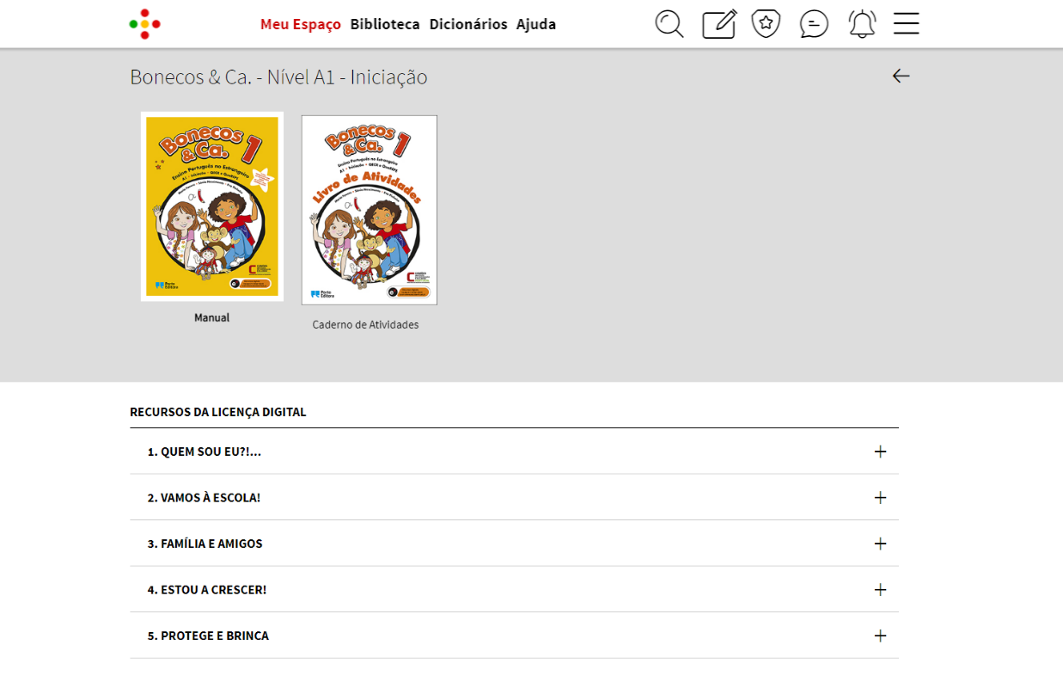Viewport: 1063px width, 688px height.
Task: Open the notes pencil icon
Action: pos(719,24)
